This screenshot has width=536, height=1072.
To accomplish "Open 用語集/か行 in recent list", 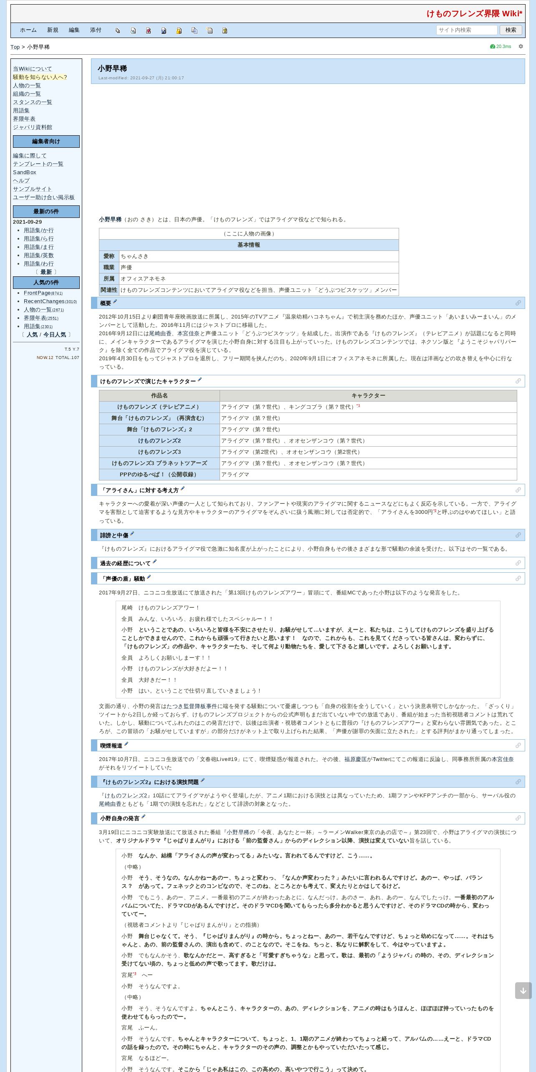I will click(x=39, y=230).
